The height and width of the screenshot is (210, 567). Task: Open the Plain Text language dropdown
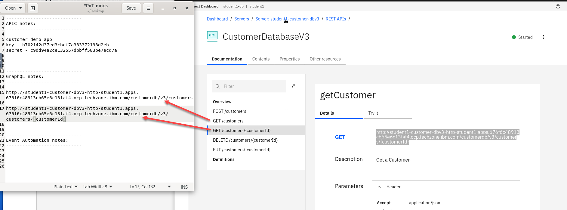[66, 187]
